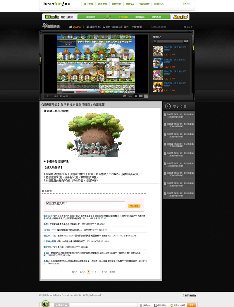The width and height of the screenshot is (234, 307).
Task: Click the Mania 遊戲玩瘋誌 logo
Action: [59, 17]
